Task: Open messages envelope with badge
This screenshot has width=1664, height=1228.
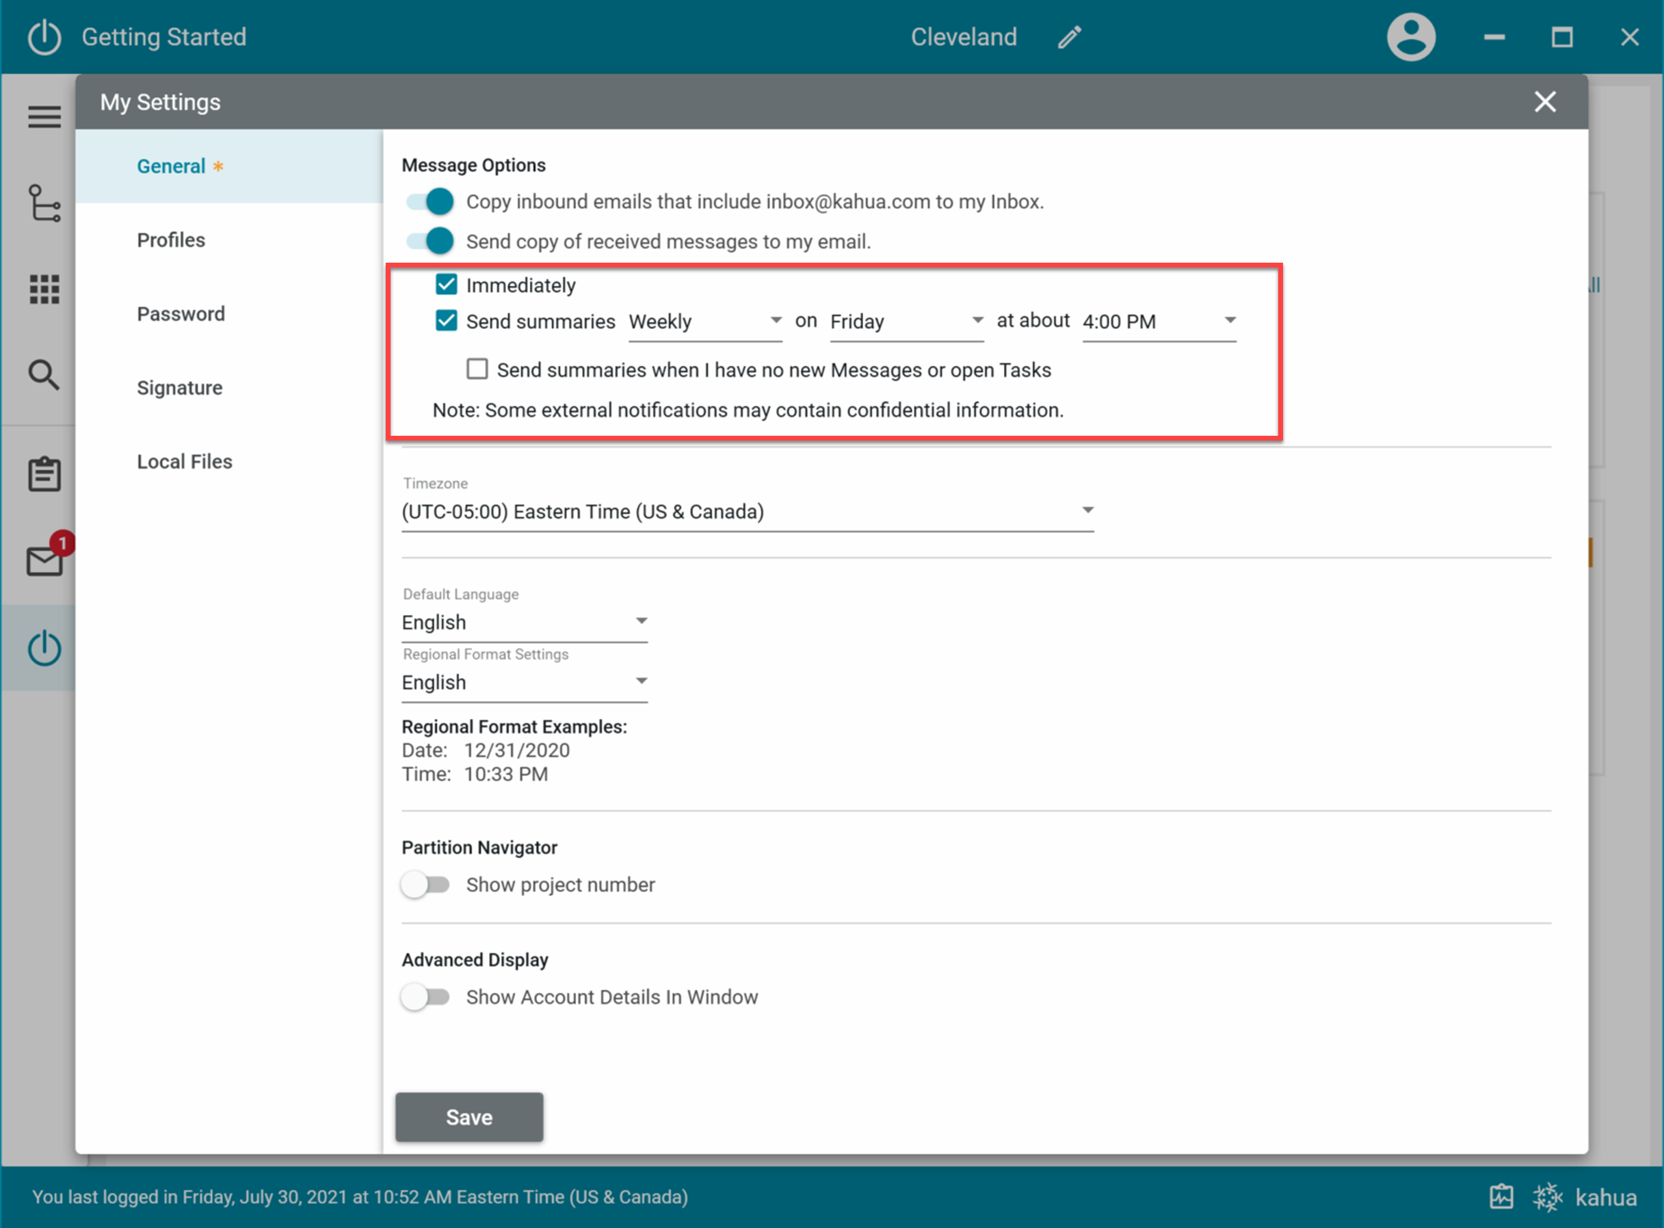Action: [45, 561]
